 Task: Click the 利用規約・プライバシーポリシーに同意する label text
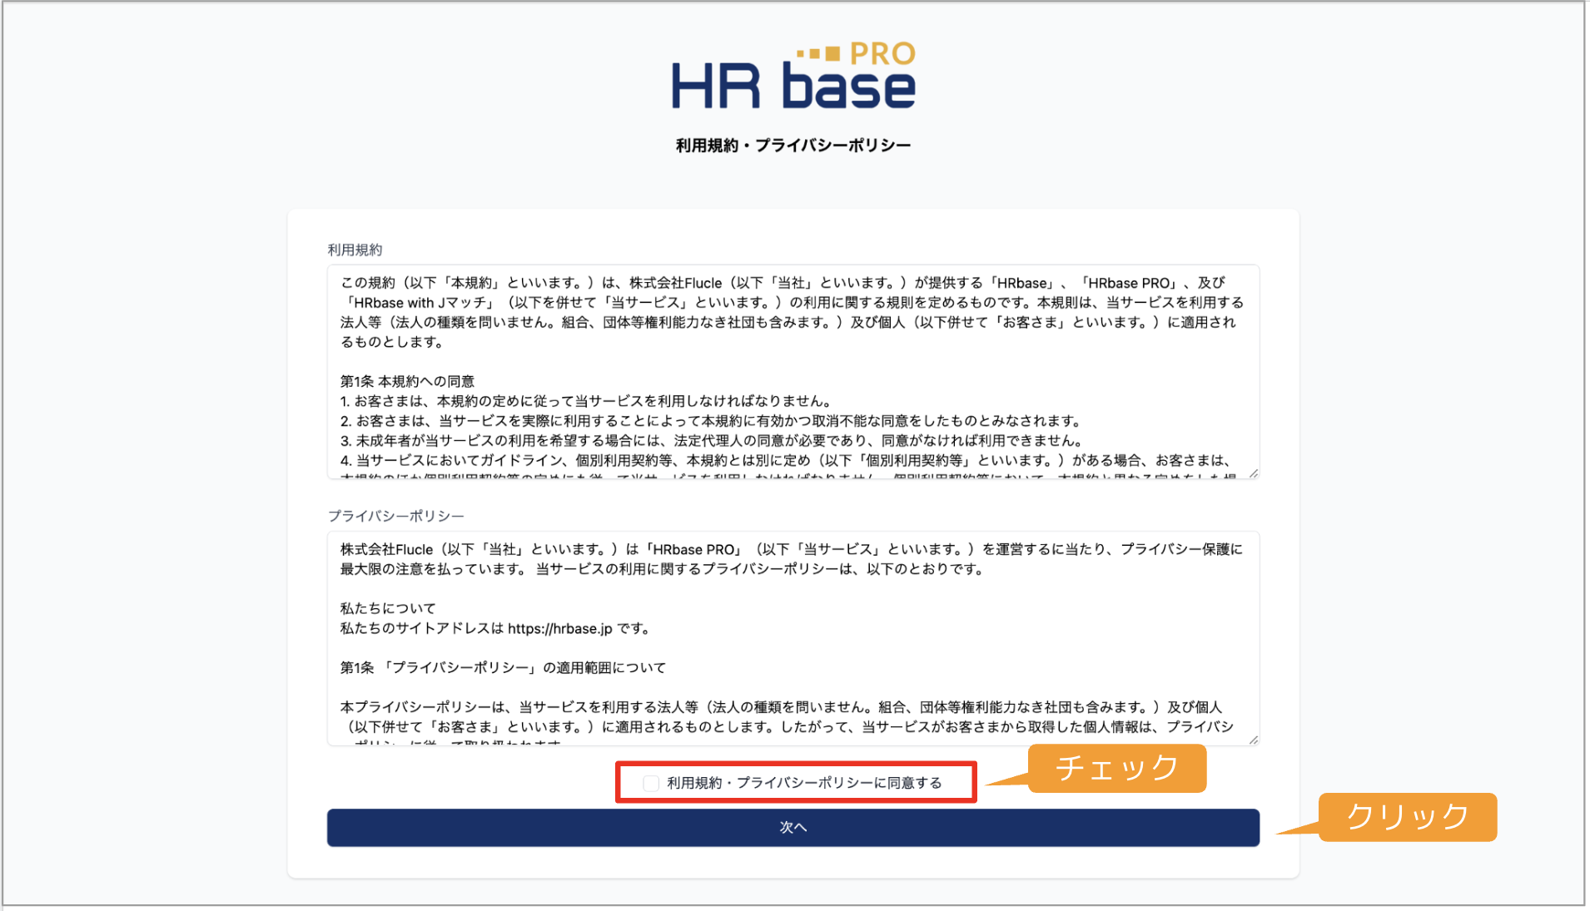804,783
